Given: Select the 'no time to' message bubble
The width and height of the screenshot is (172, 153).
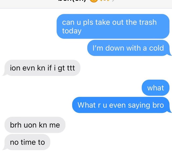Looking at the screenshot, I should pos(27,142).
